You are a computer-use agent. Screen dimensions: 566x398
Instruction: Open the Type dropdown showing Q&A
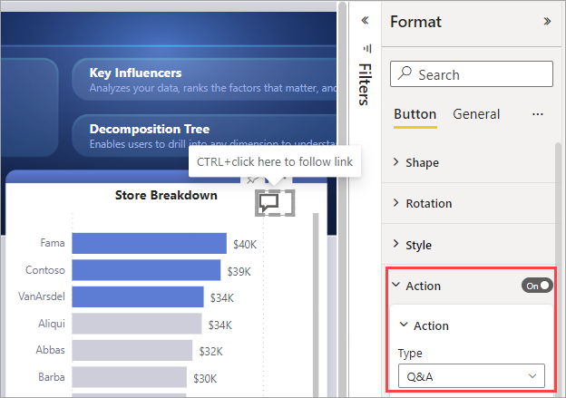472,376
